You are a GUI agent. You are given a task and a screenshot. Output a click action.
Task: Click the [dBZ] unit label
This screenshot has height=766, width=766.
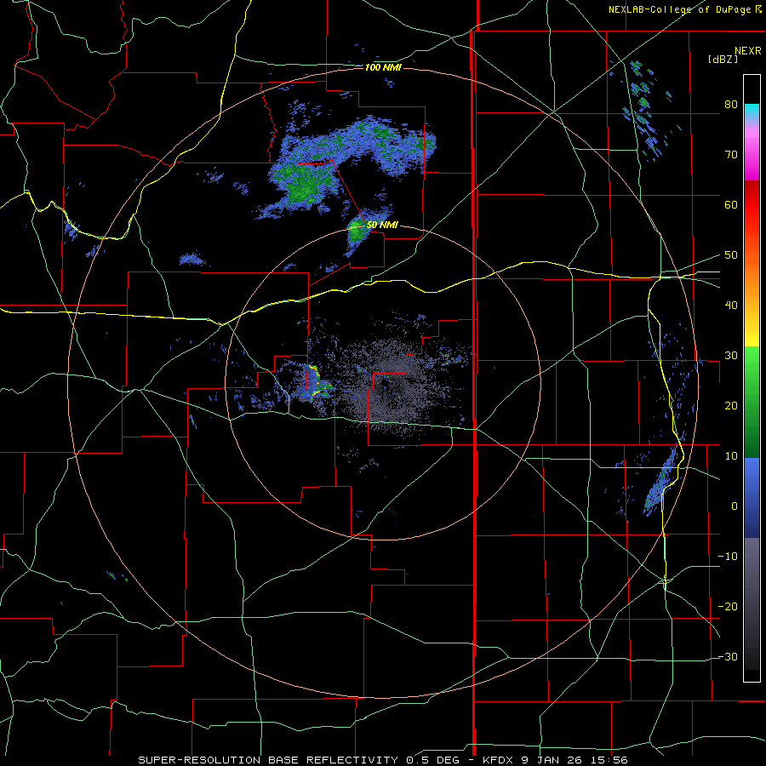click(723, 59)
